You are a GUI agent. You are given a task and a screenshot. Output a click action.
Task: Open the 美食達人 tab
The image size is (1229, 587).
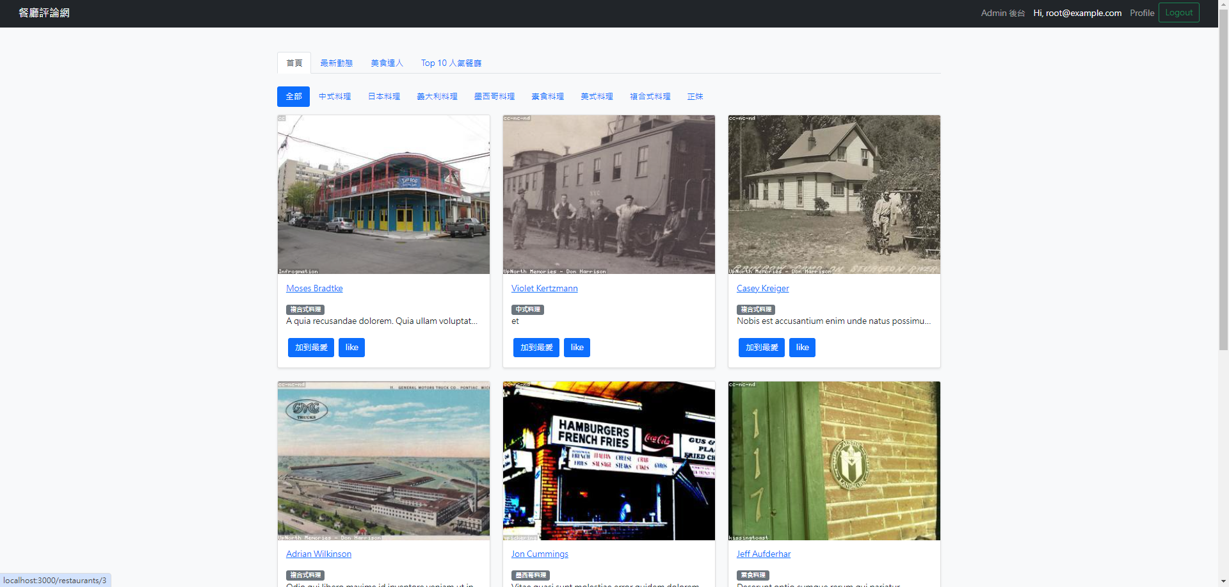(x=387, y=63)
